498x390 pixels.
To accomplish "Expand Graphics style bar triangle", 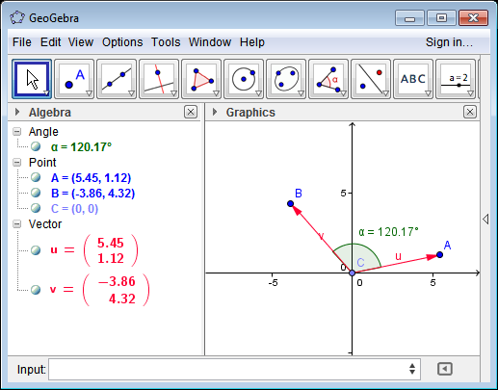I will (x=215, y=112).
